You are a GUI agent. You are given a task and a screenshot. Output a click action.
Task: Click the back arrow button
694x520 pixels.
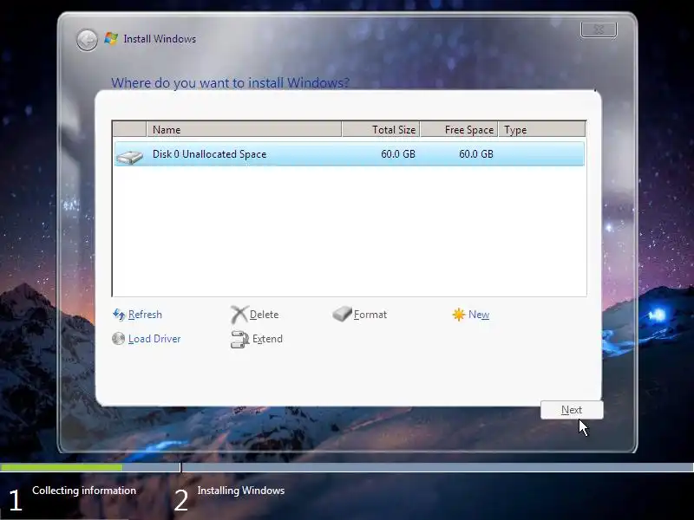[x=87, y=40]
